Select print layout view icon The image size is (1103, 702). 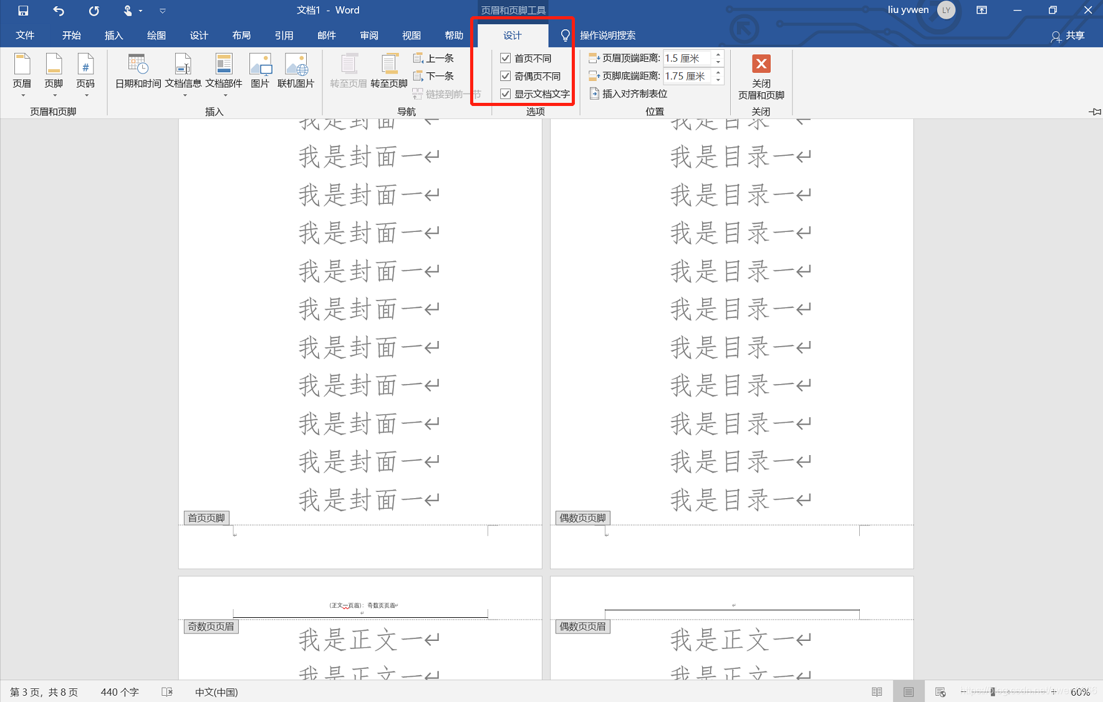click(908, 691)
